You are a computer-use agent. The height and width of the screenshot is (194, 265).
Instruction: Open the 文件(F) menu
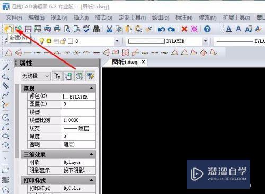point(14,17)
